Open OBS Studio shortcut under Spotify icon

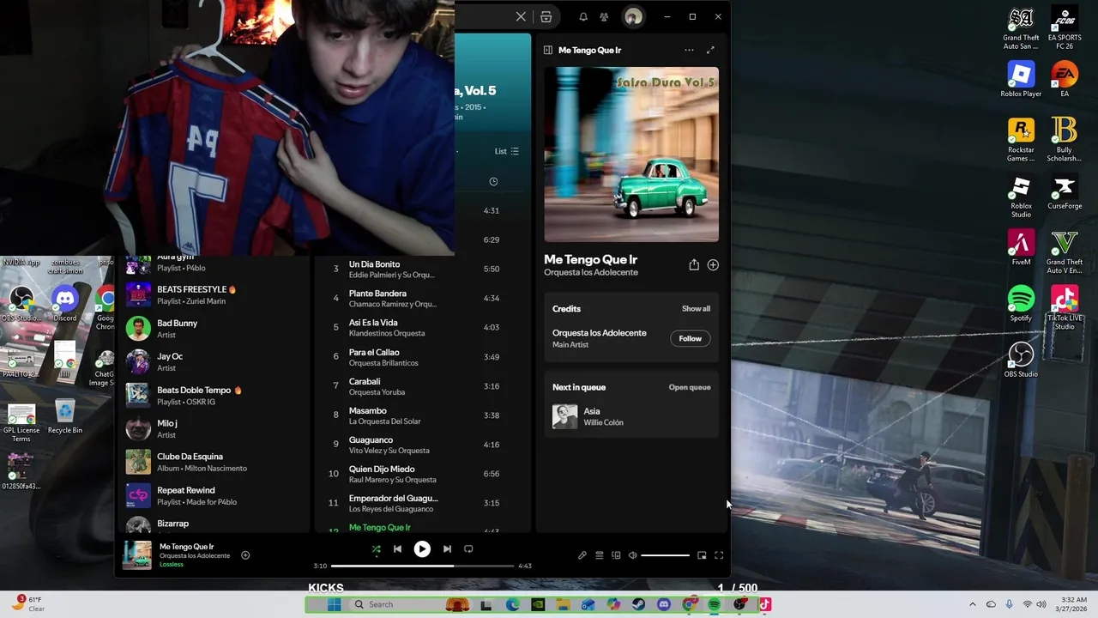coord(1021,360)
